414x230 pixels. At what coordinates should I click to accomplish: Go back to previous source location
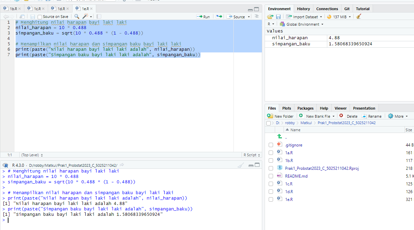pos(5,17)
